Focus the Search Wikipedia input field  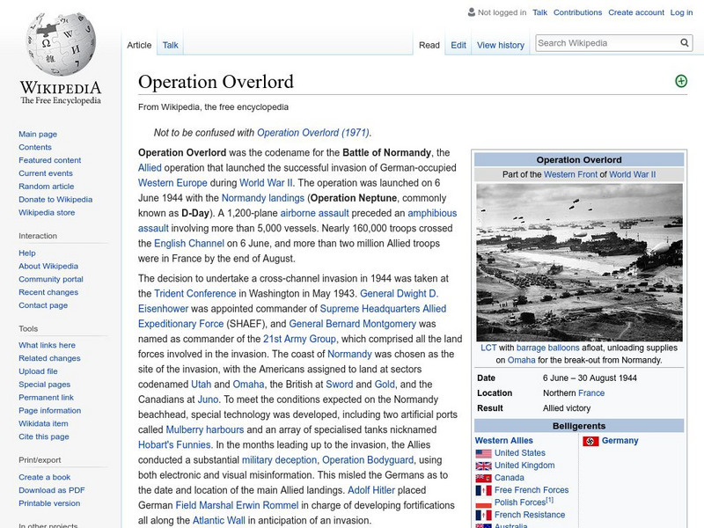tap(604, 43)
